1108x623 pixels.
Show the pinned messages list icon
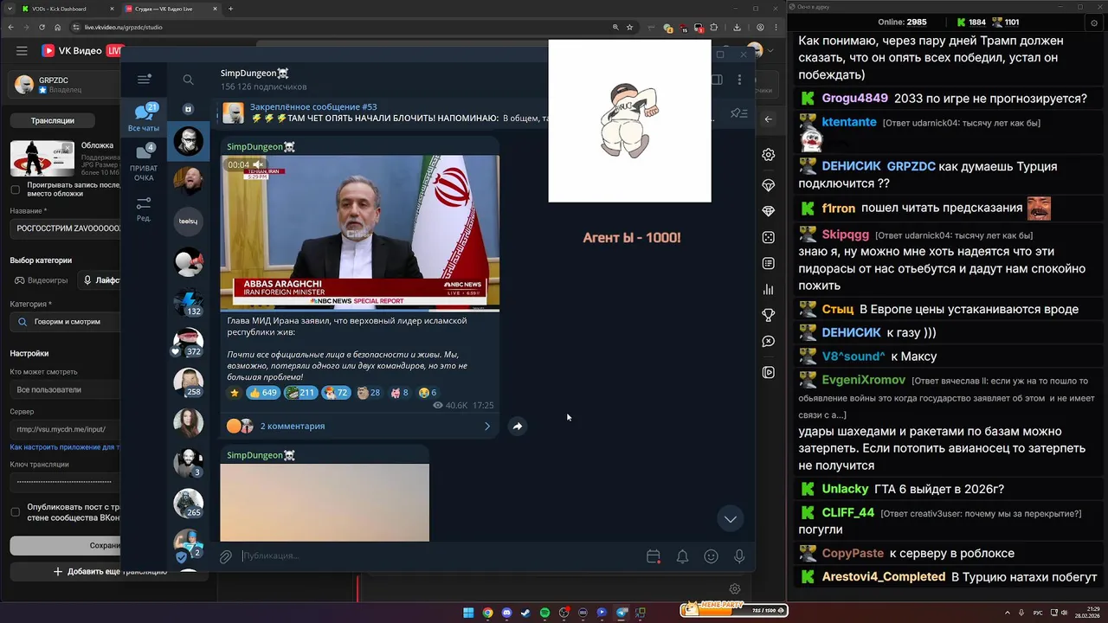click(x=738, y=113)
